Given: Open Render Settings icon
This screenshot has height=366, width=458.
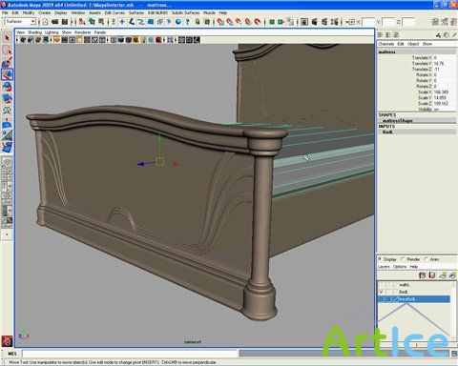Looking at the screenshot, I should [x=334, y=22].
